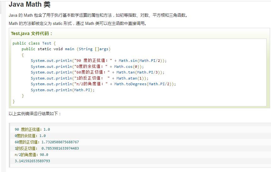Click the System.out.println(Math.PI) code line
Screen dimensions: 271x172
tap(63, 90)
